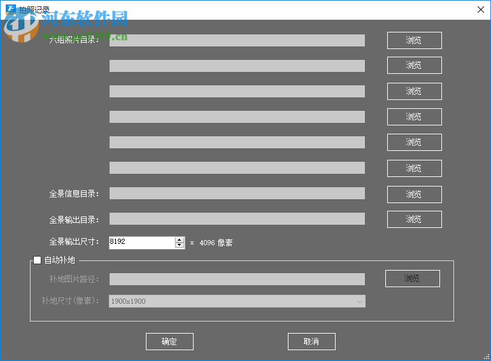Viewport: 491px width, 361px height.
Task: Select the second photo directory path field
Action: pos(237,66)
